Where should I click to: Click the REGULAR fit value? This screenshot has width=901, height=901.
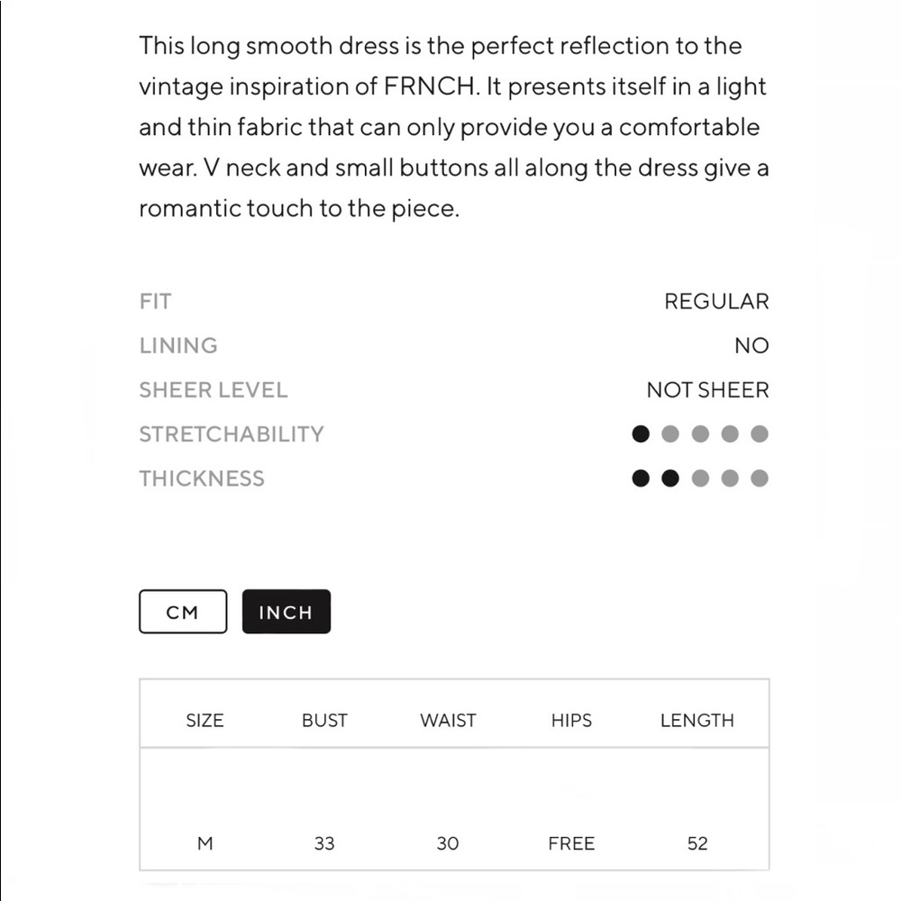pyautogui.click(x=716, y=301)
